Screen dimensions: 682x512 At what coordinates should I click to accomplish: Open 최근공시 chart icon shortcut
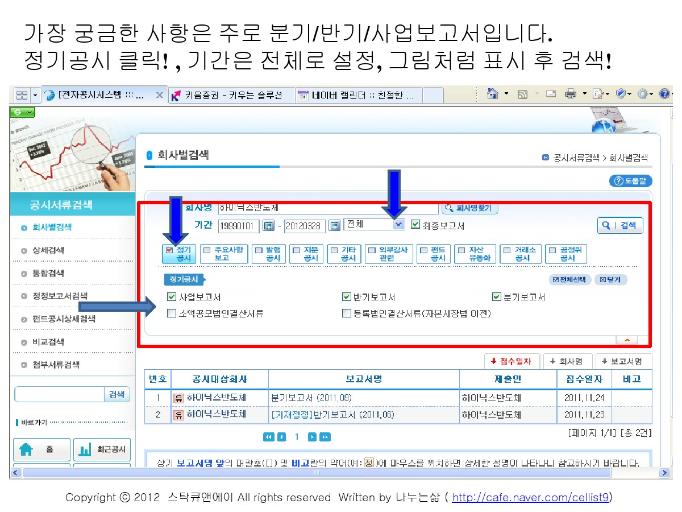[x=85, y=450]
